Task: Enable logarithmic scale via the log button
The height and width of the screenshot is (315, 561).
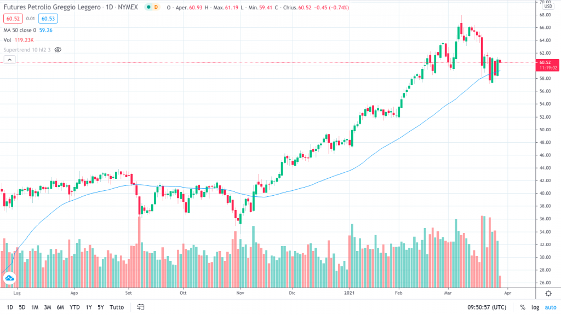Action: (535, 307)
